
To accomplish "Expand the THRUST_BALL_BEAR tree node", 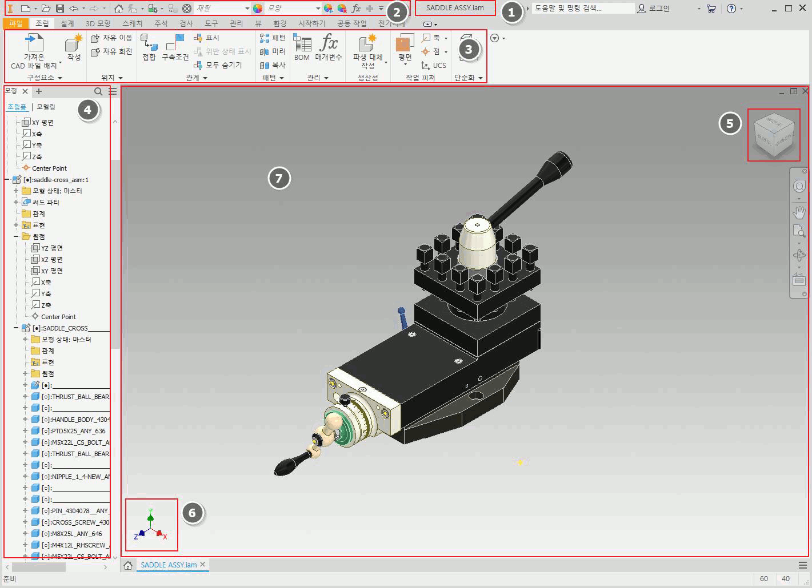I will click(25, 396).
